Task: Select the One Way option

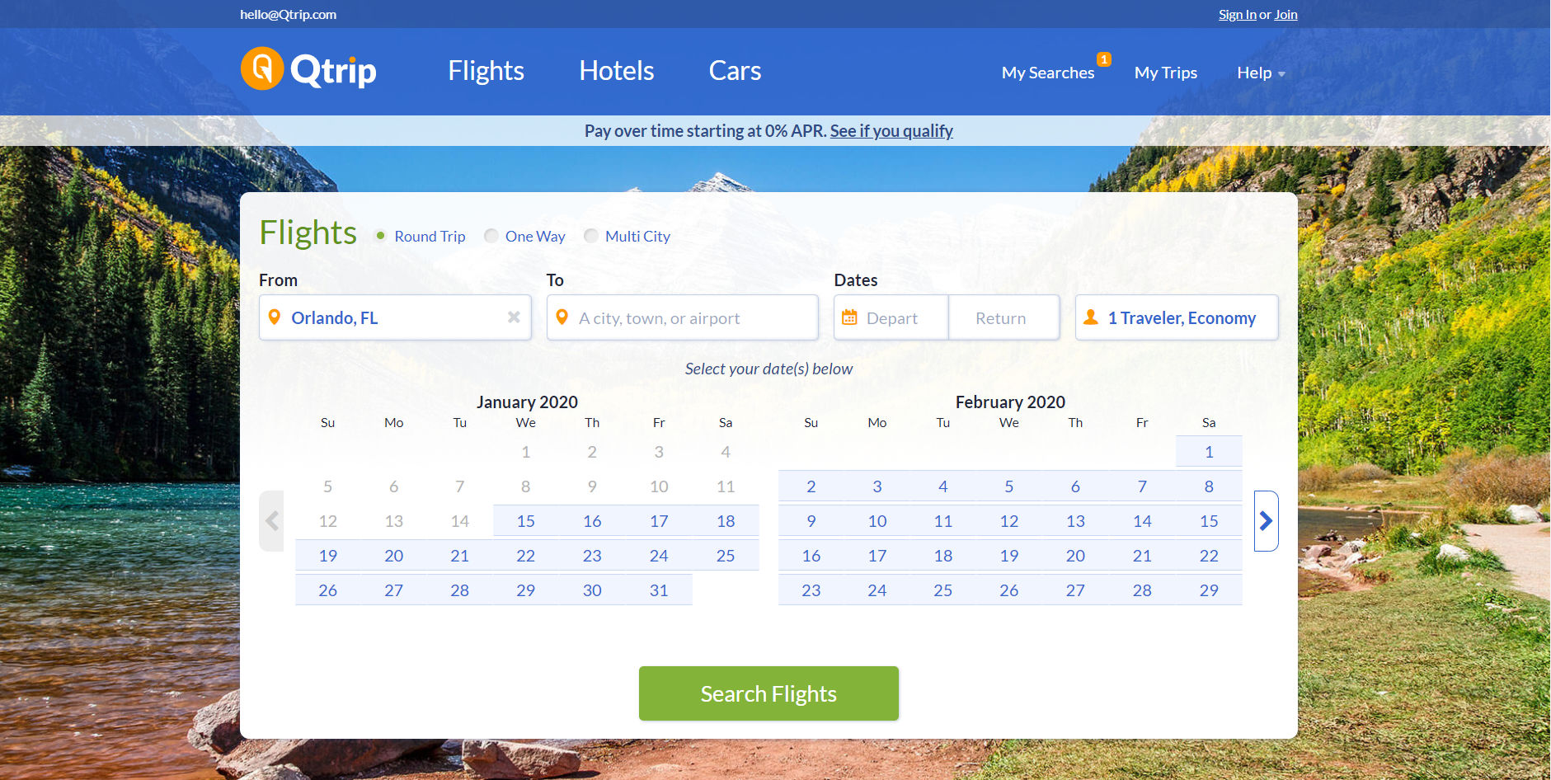Action: pos(524,237)
